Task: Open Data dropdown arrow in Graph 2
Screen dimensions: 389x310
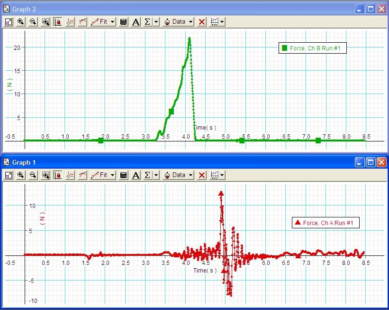Action: 190,22
